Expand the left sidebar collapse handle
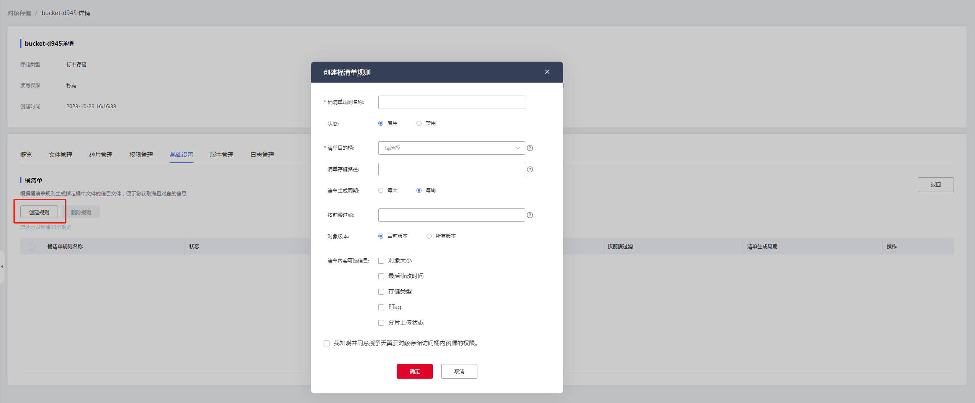Viewport: 975px width, 403px height. coord(2,266)
